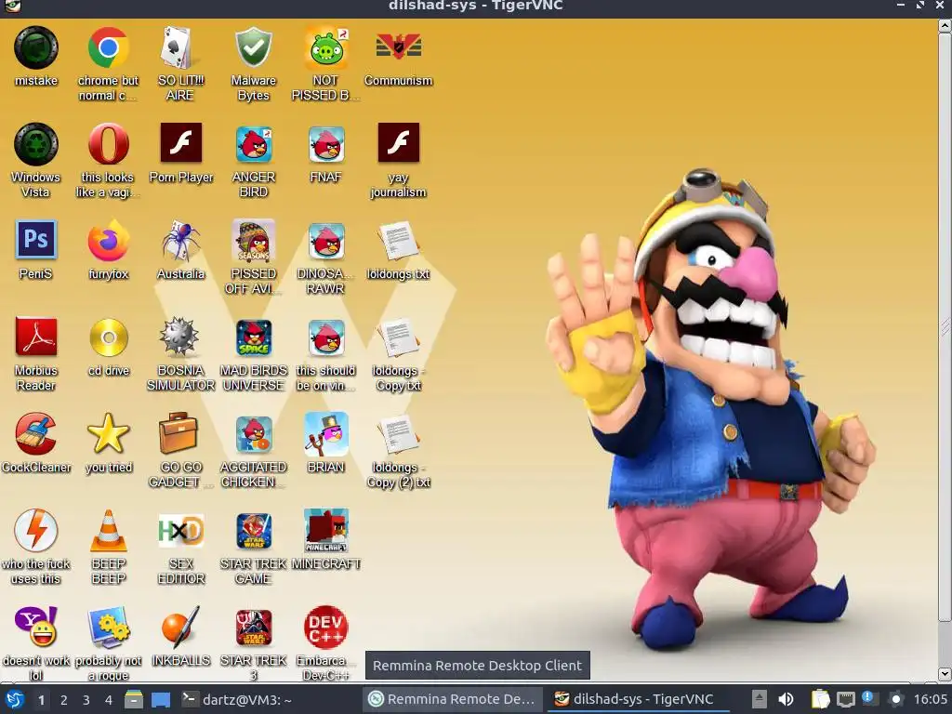Screen dimensions: 952x714
Task: Click the blue show-desktop taskbar icon
Action: [x=160, y=699]
